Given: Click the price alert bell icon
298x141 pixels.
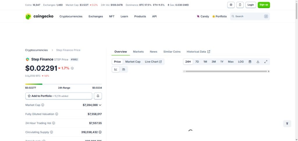Looking at the screenshot, I should point(98,96).
